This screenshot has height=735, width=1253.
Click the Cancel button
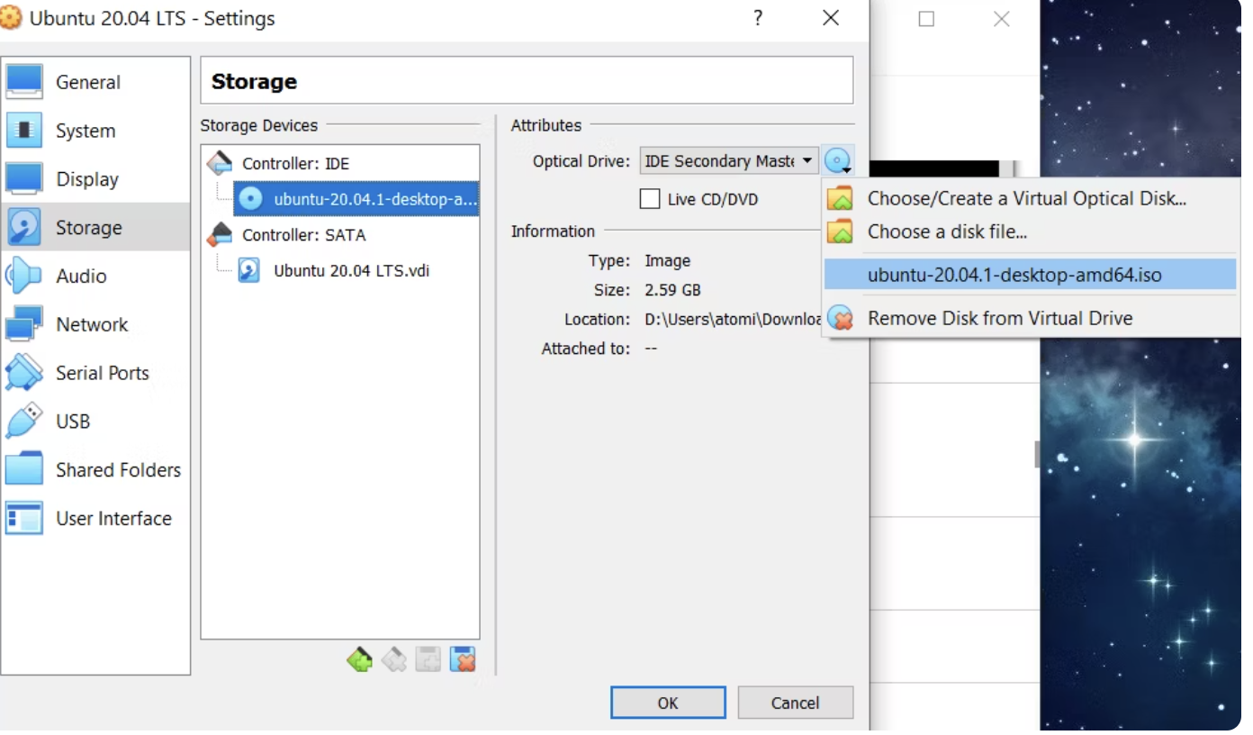(x=796, y=703)
